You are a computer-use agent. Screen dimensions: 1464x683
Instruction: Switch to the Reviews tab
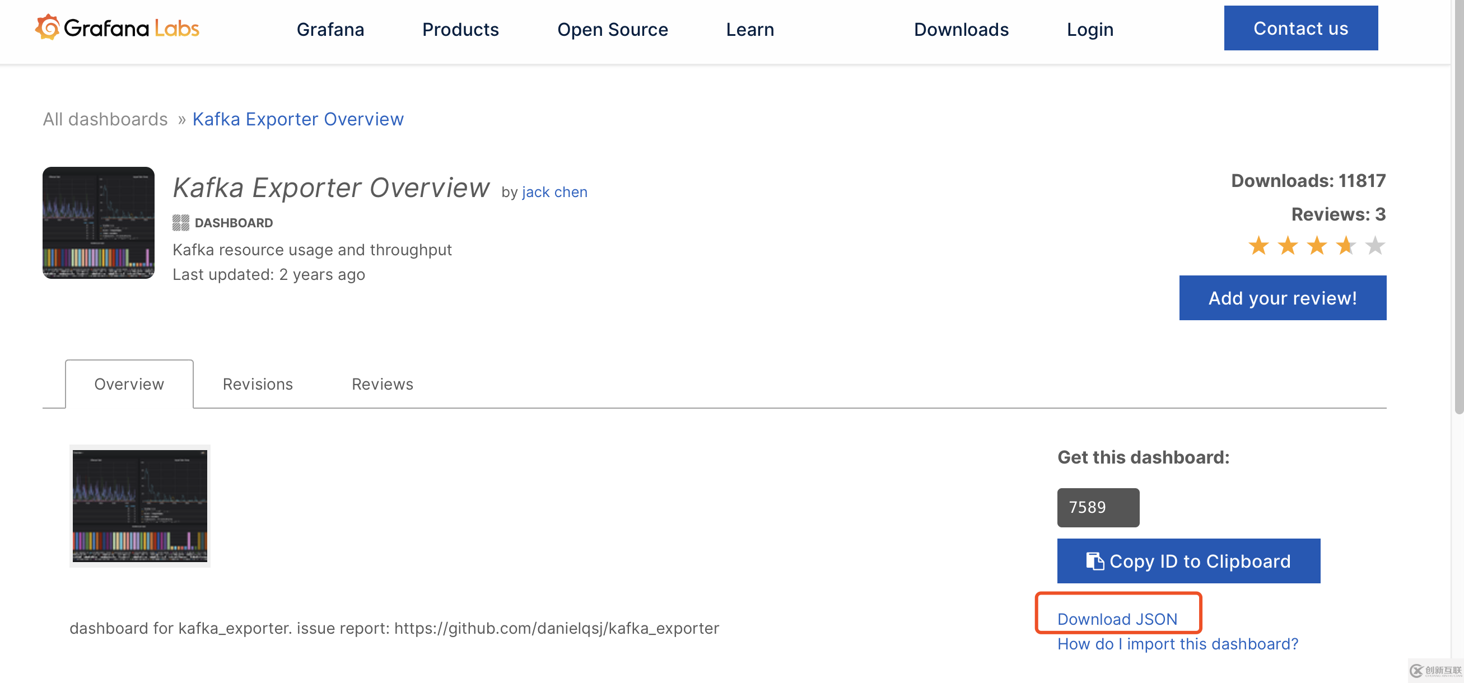381,383
